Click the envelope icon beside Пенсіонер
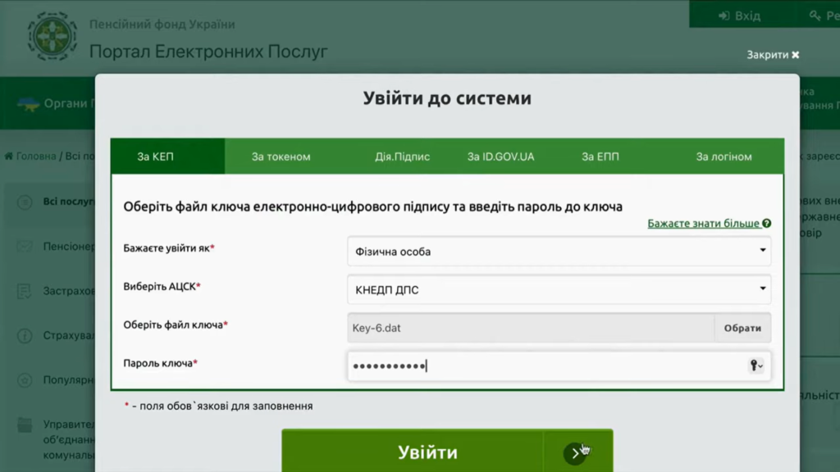The width and height of the screenshot is (840, 472). pos(25,246)
